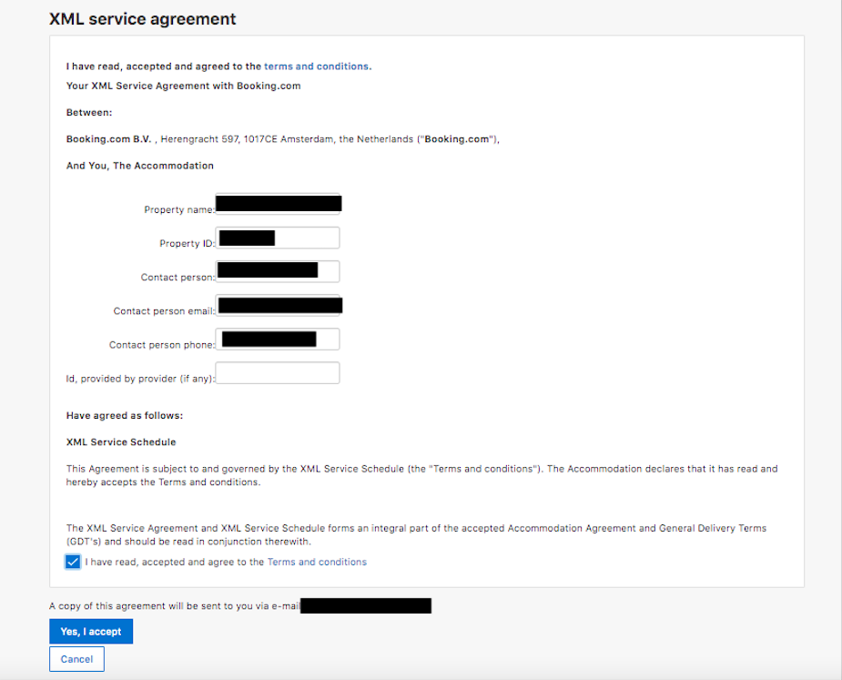
Task: Click the Contact person email field
Action: (278, 306)
